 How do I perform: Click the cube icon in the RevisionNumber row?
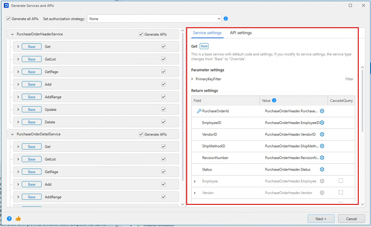pyautogui.click(x=322, y=158)
